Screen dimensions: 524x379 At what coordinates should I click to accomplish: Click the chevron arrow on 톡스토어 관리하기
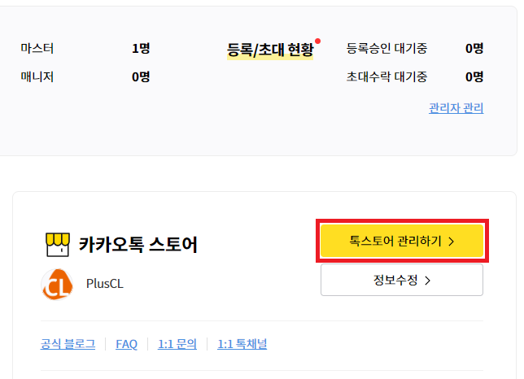coord(451,241)
